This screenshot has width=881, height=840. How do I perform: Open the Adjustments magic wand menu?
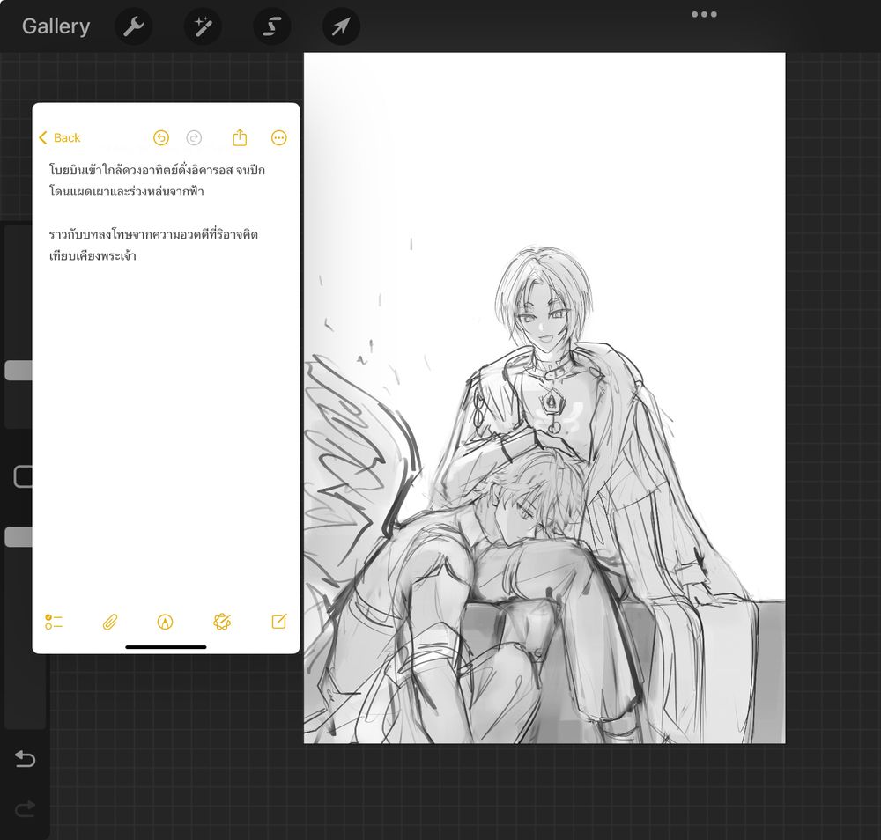203,26
